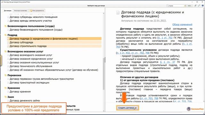Maximize the Конструктор договоров window

click(197, 2)
